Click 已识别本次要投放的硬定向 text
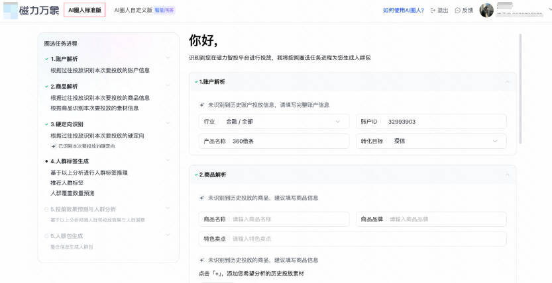 pyautogui.click(x=87, y=146)
